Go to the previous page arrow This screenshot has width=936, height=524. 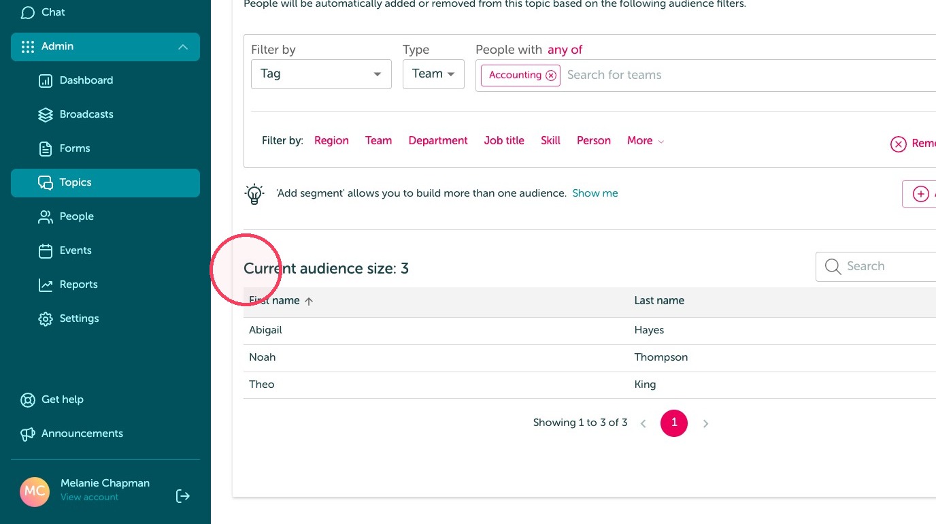pyautogui.click(x=643, y=423)
